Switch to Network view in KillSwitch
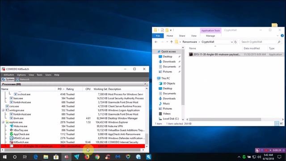 click(22, 80)
